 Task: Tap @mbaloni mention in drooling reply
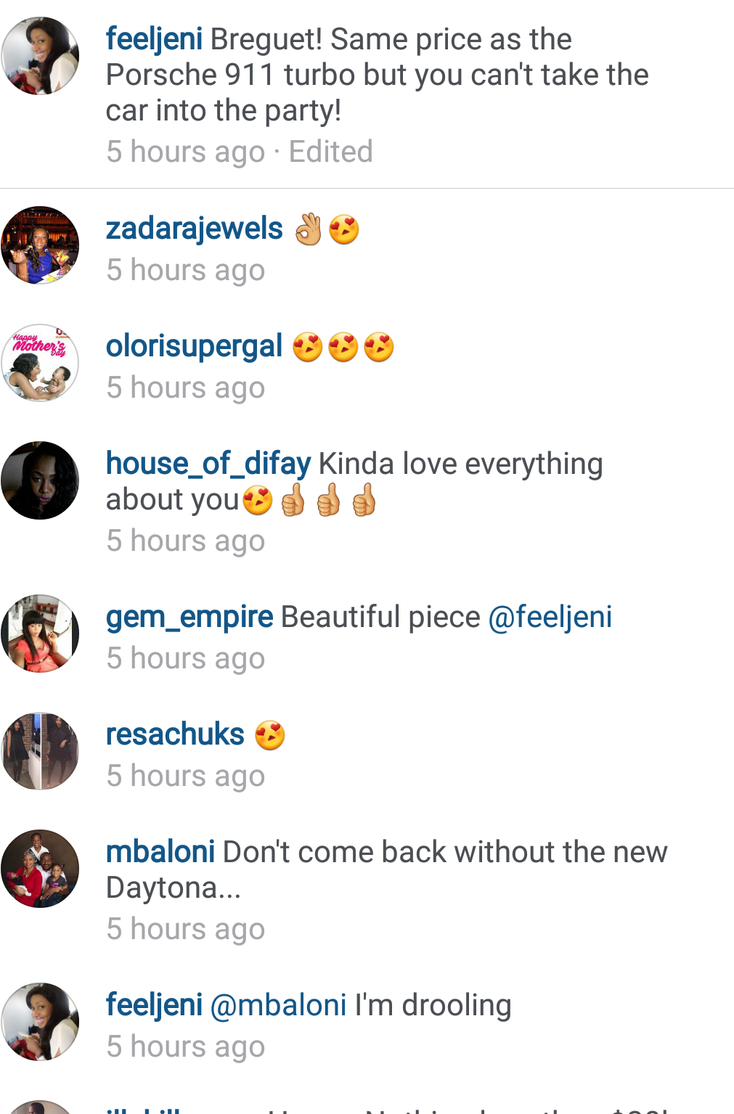coord(278,1006)
